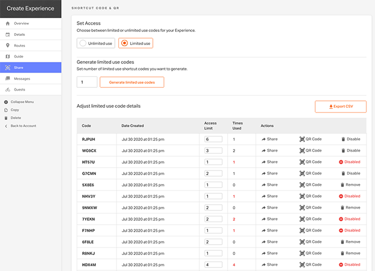Click Share text for code HT57U
This screenshot has height=271, width=375.
(x=272, y=162)
